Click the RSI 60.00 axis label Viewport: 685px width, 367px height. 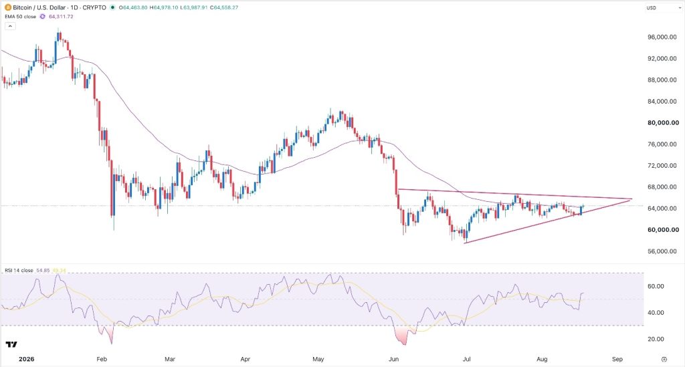[x=656, y=286]
